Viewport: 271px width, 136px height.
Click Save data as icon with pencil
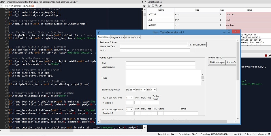pyautogui.click(x=157, y=5)
